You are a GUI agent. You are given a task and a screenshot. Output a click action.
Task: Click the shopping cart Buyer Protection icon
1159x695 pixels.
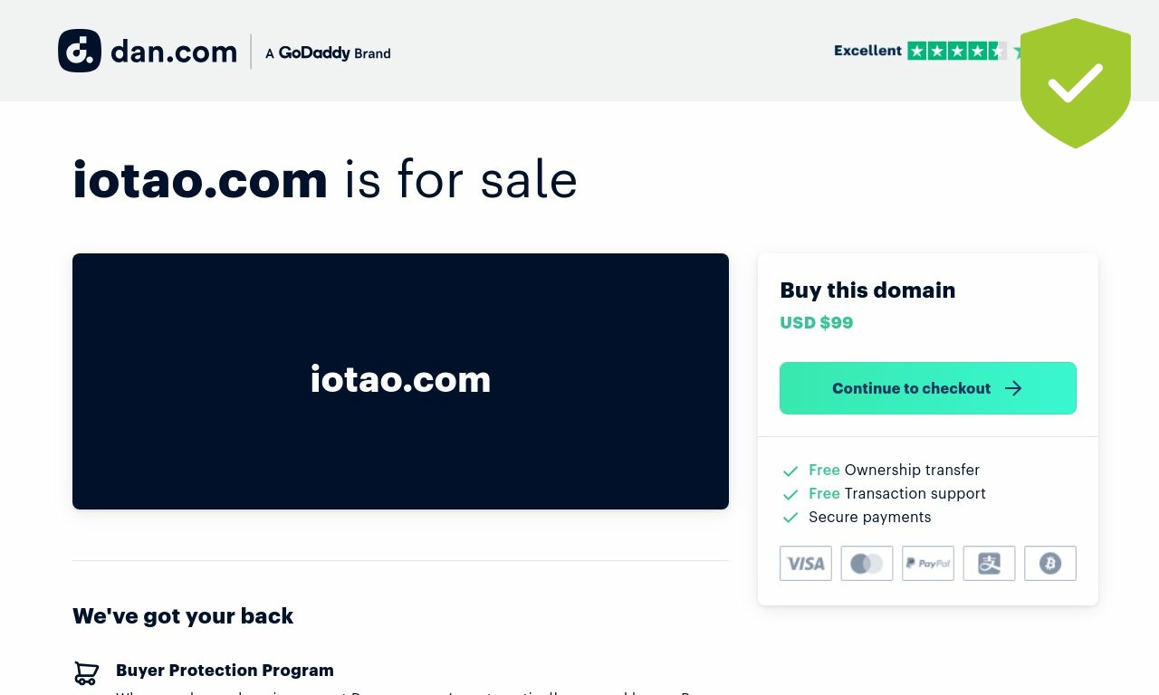tap(86, 673)
